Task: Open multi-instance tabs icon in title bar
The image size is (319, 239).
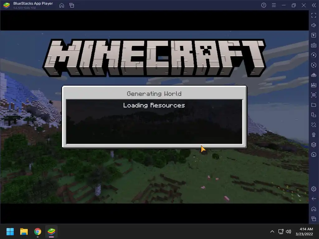Action: [x=72, y=5]
